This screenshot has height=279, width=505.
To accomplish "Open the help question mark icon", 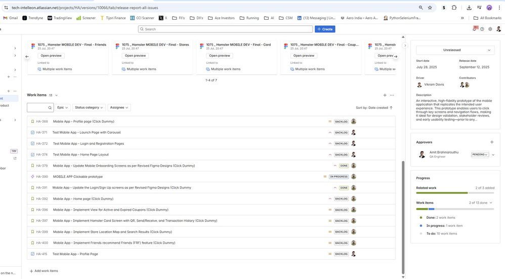I will [x=482, y=29].
